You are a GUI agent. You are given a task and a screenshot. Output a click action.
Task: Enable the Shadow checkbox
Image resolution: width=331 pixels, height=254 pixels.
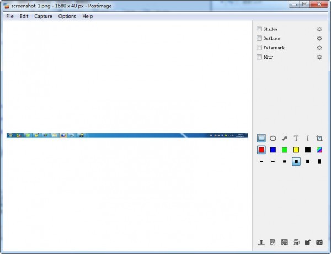coord(259,29)
